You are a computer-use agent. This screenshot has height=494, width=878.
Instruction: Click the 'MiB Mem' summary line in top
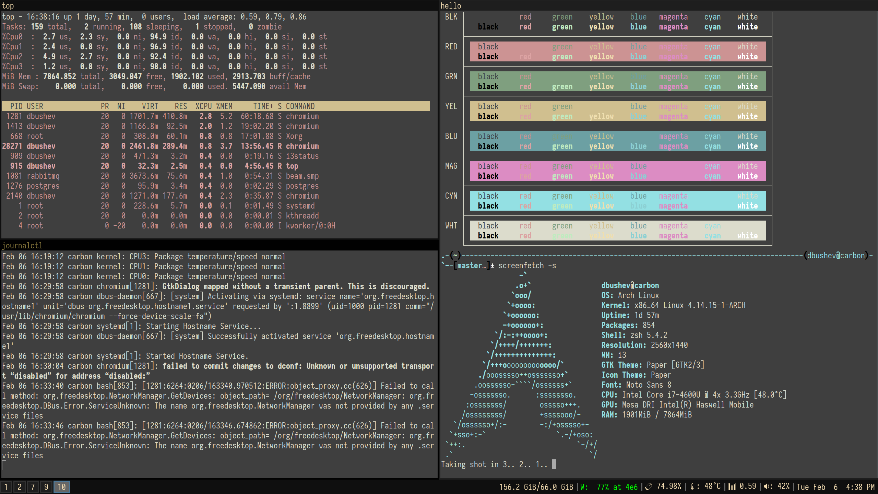point(156,77)
